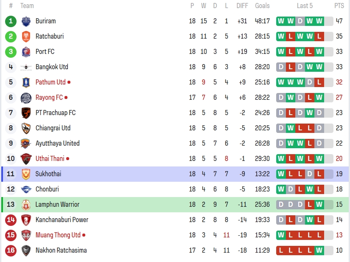The height and width of the screenshot is (262, 350).
Task: Click the Last 5 column header
Action: coord(305,6)
